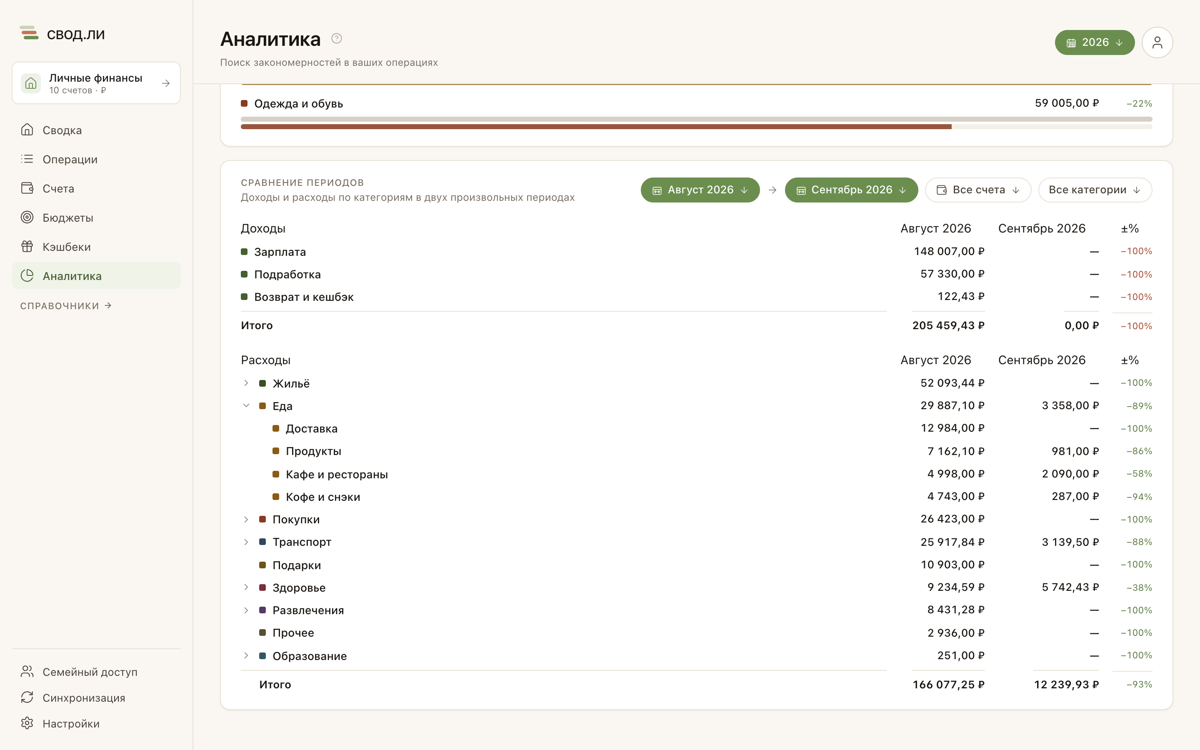
Task: Open СПРАВОЧНИКИ section link
Action: [x=66, y=305]
